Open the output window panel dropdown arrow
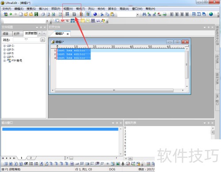 [x=113, y=123]
